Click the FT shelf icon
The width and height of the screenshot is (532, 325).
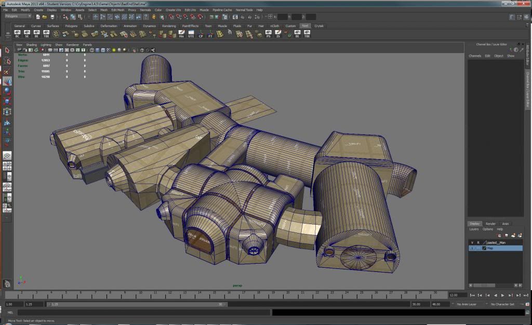210,34
